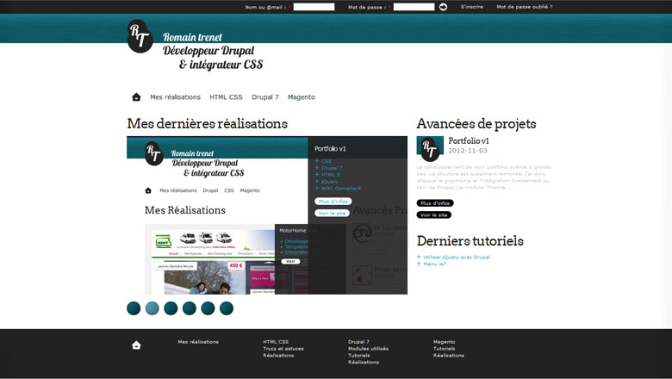Select the third slideshow dot
This screenshot has width=672, height=379.
pyautogui.click(x=171, y=308)
